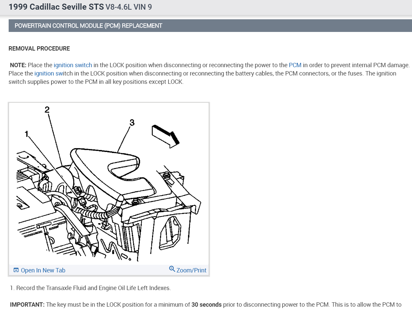Click the magnifier icon beside Zoom/Print
This screenshot has height=310, width=412.
pos(172,269)
